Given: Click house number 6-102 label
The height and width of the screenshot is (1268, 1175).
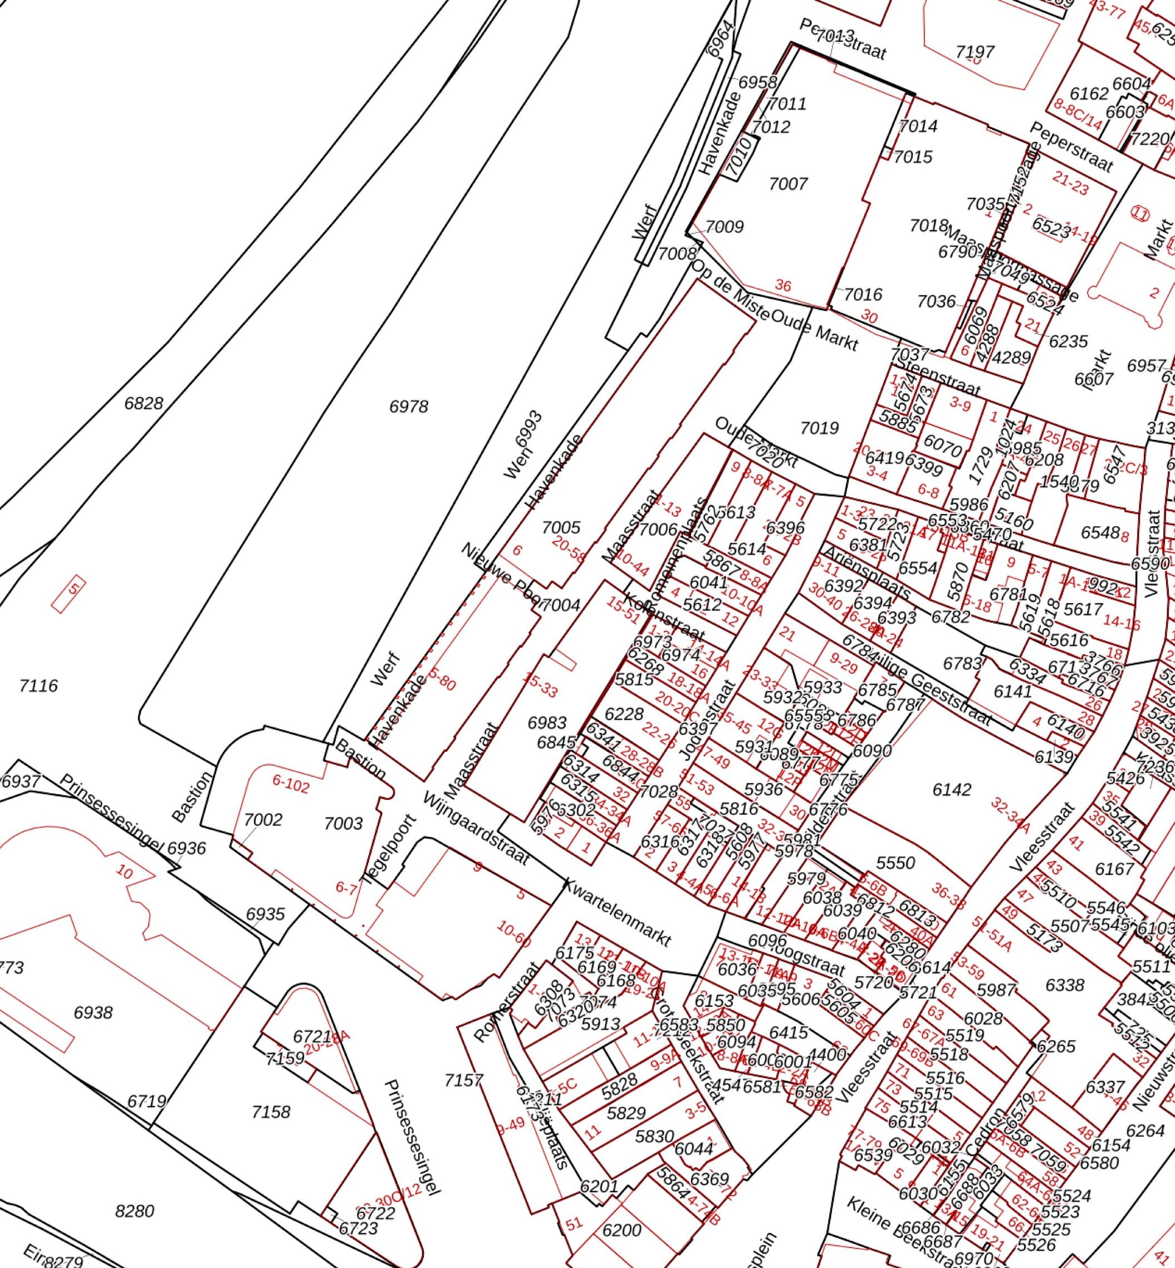Looking at the screenshot, I should (x=291, y=785).
